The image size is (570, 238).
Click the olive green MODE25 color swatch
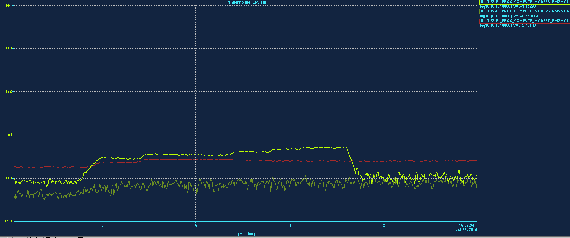(x=479, y=12)
